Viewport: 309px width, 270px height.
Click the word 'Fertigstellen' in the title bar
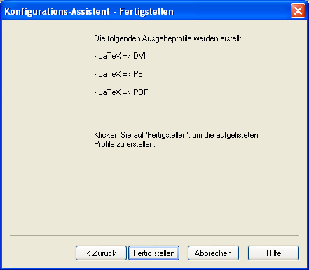pyautogui.click(x=146, y=11)
